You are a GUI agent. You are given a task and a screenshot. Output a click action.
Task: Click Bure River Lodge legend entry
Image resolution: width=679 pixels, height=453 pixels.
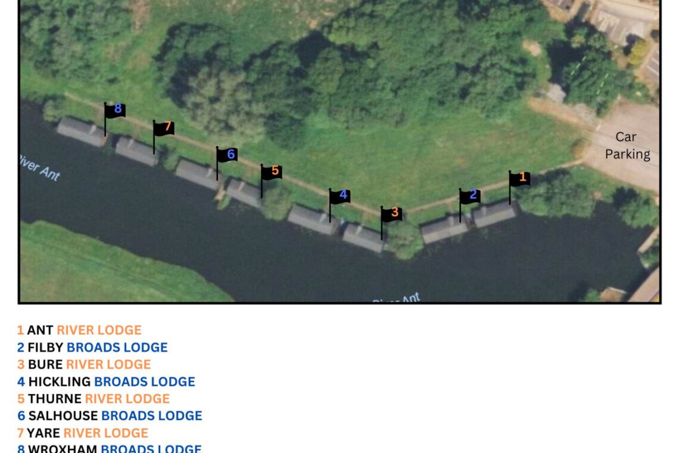pyautogui.click(x=84, y=364)
